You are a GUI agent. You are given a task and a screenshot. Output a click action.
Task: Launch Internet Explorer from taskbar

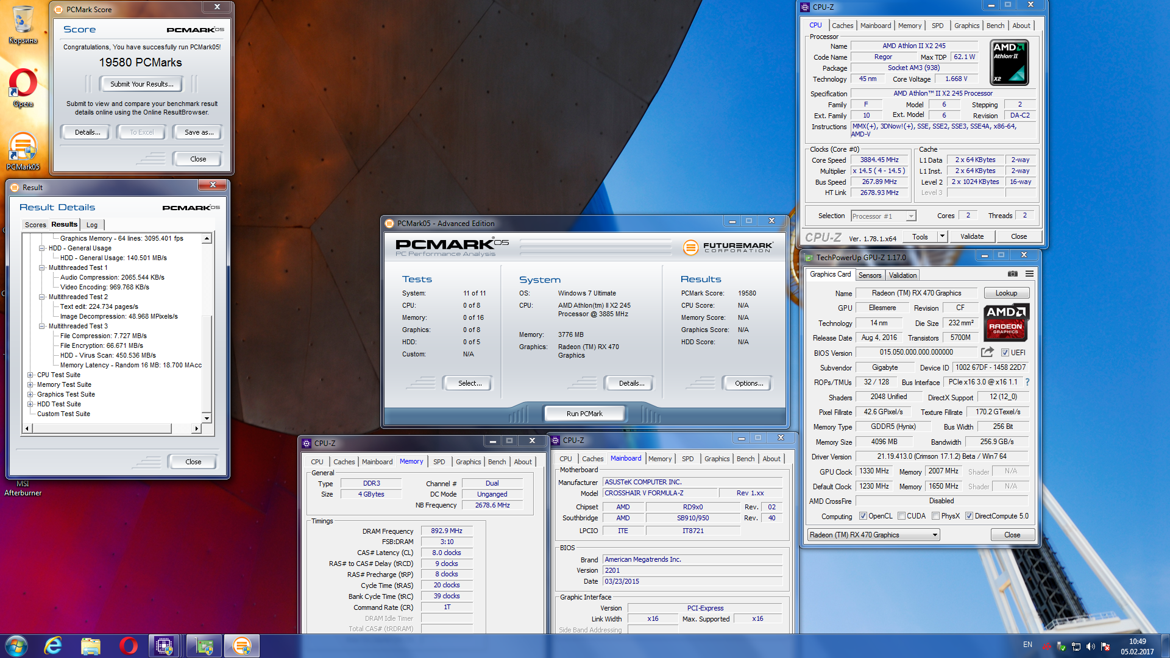tap(53, 646)
